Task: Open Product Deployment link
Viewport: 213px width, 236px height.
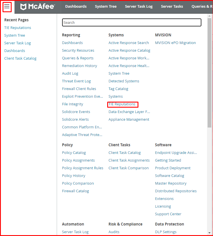Action: point(173,168)
